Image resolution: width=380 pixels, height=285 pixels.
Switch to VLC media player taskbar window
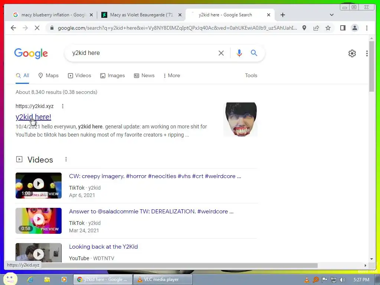163,279
